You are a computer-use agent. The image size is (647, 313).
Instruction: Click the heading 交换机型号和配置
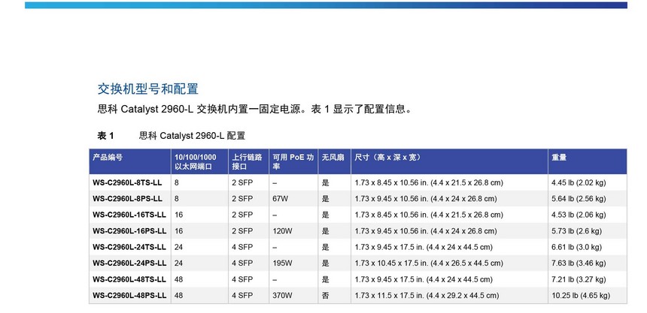[148, 89]
